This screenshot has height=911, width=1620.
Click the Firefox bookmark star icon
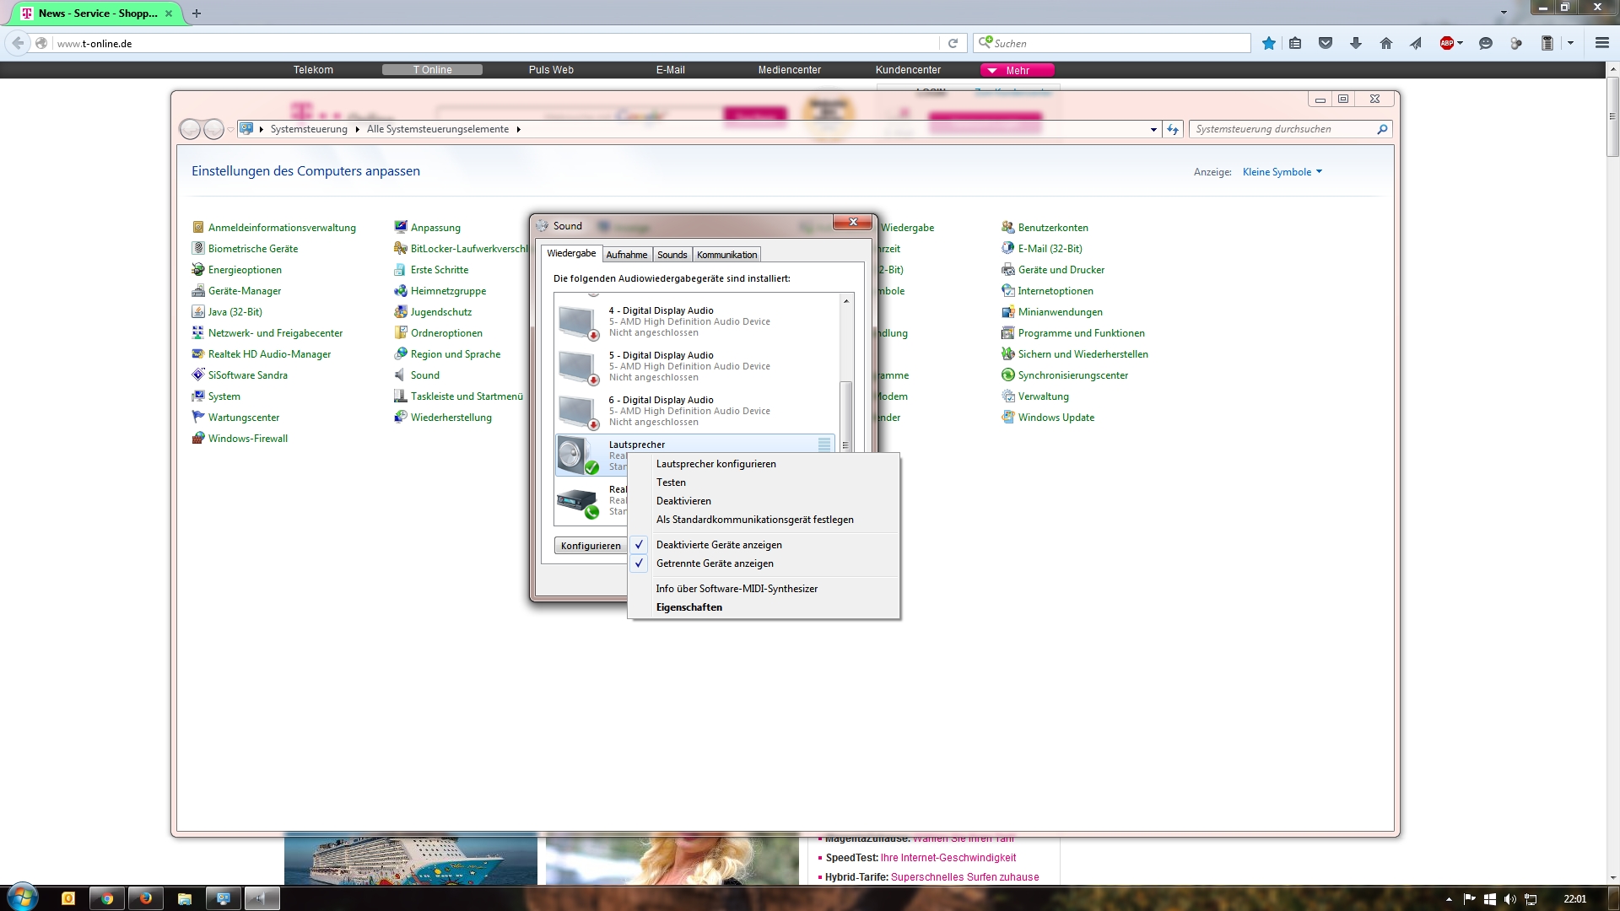(x=1268, y=43)
